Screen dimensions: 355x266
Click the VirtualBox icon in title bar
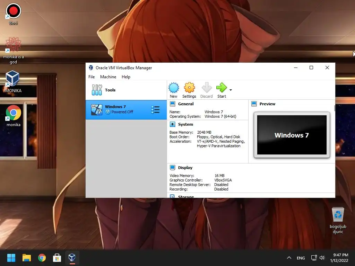(x=91, y=68)
